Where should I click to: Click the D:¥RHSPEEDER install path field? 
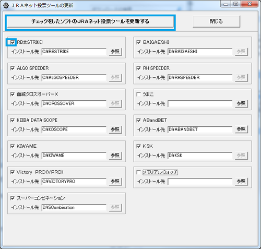(200, 78)
